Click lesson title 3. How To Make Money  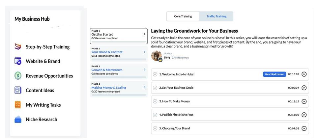pyautogui.click(x=174, y=101)
